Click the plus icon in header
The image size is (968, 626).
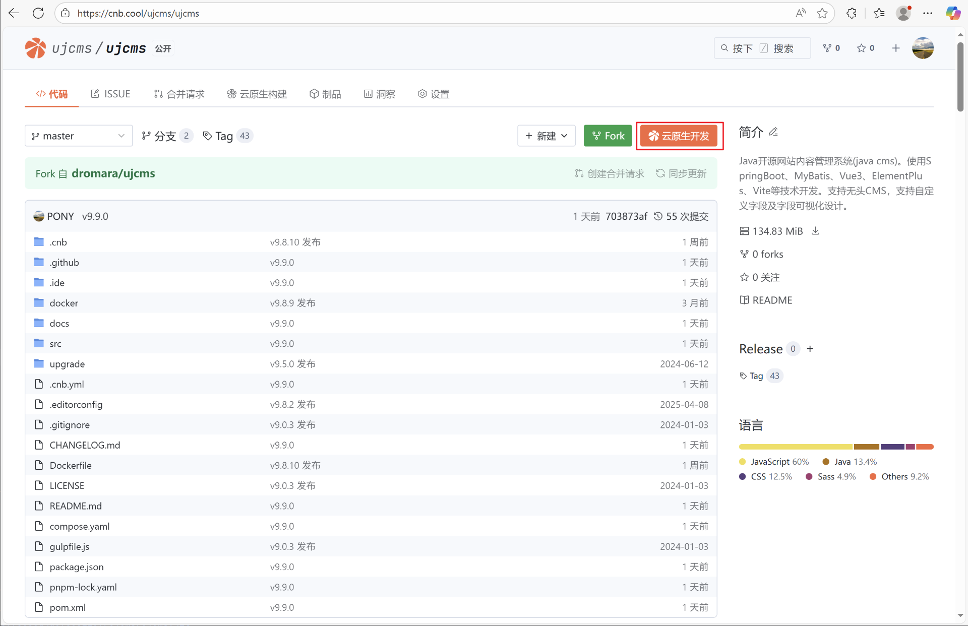(x=895, y=48)
